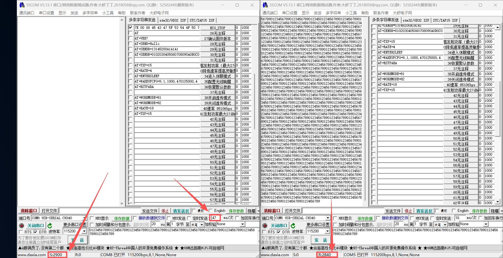This screenshot has height=258, width=503.
Task: Click the green refresh icon in right window
Action: tap(293, 225)
